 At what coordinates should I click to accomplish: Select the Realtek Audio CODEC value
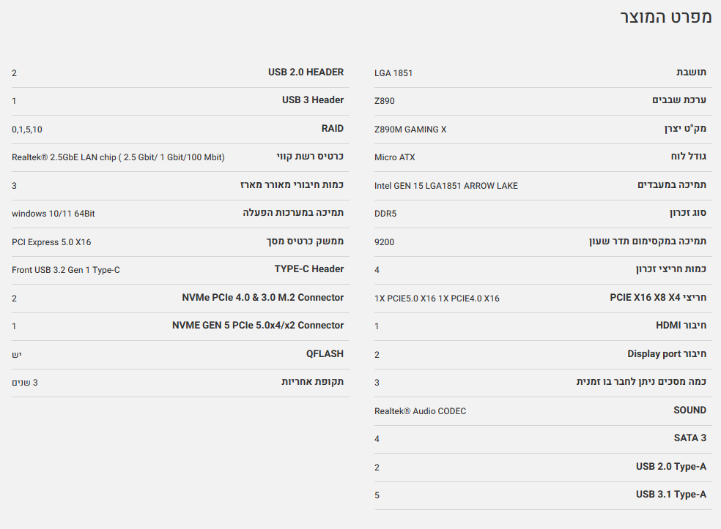[x=420, y=411]
